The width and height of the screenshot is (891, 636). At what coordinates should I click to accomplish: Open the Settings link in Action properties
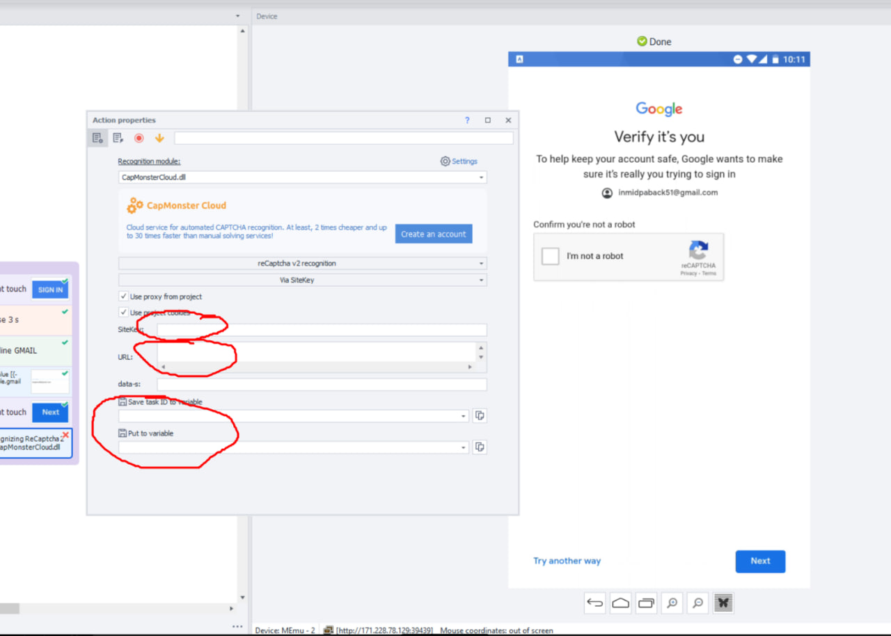pyautogui.click(x=465, y=161)
